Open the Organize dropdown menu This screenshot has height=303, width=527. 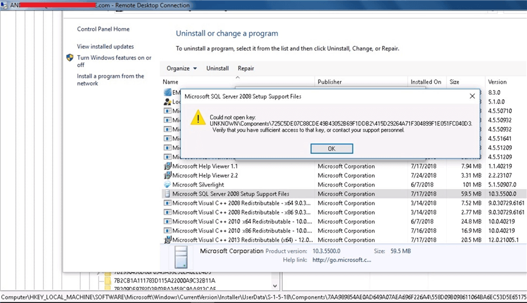pos(182,68)
